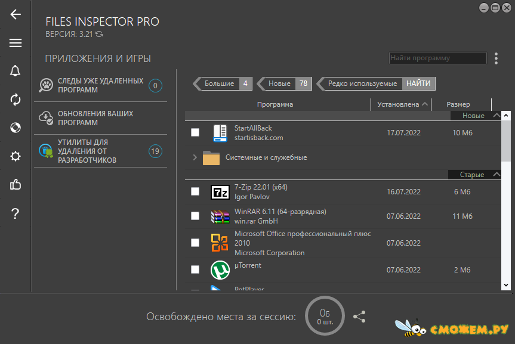Tick the 7-Zip 22.01 checkbox

195,191
